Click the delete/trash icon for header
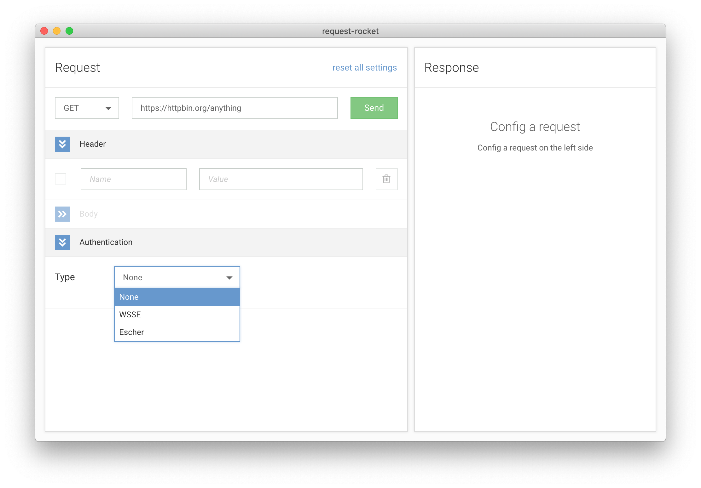 tap(386, 179)
